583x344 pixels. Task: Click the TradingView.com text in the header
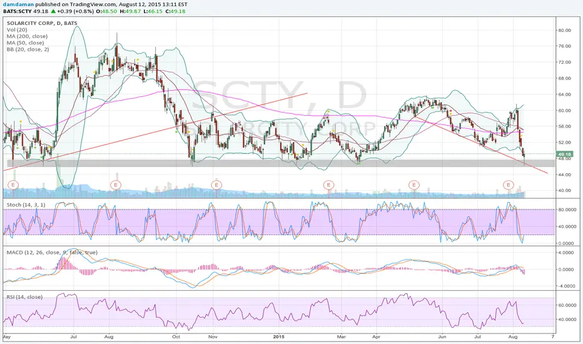click(93, 4)
